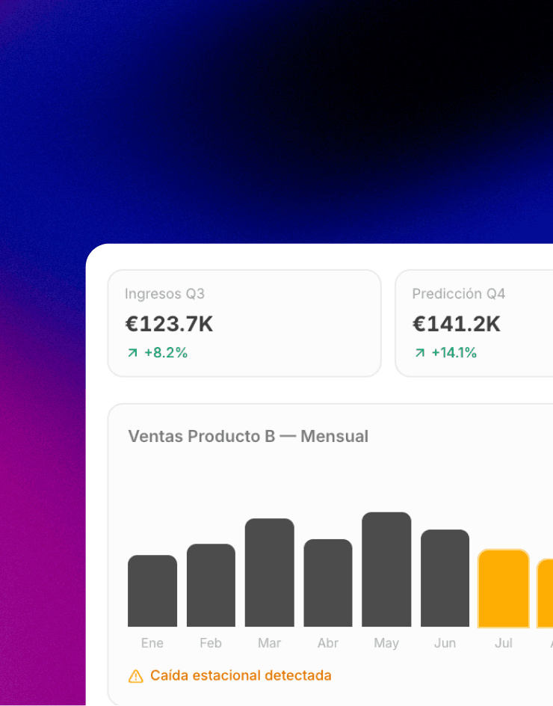Click the orange alert icon before the warning text
The image size is (553, 706).
click(135, 675)
